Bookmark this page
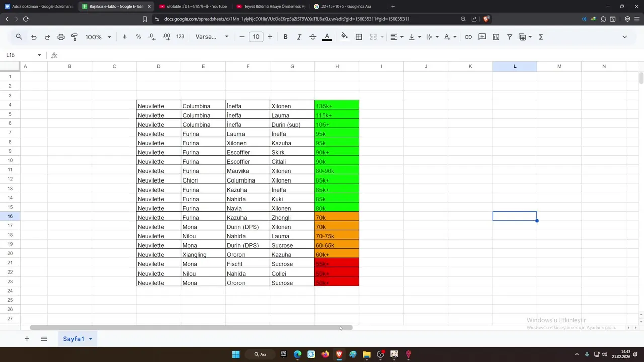 145,19
